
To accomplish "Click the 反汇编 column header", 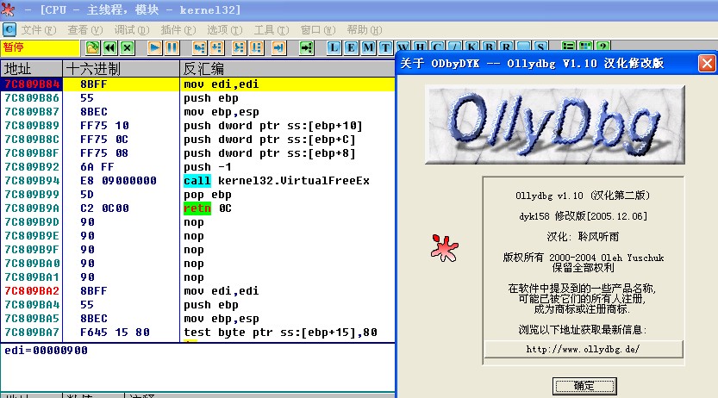I will click(287, 69).
